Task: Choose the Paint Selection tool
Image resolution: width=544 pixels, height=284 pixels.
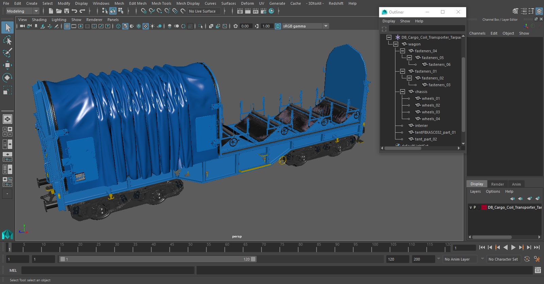Action: click(7, 53)
